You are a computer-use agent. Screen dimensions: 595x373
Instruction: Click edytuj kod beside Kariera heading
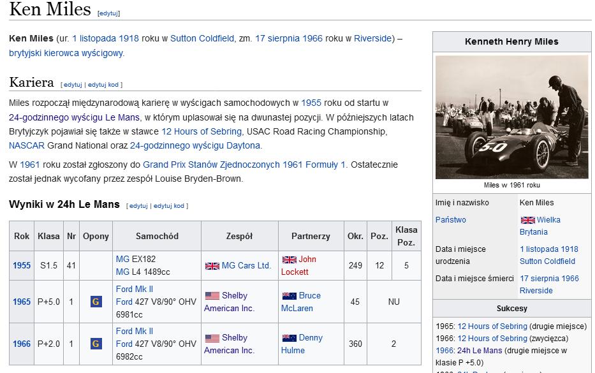tap(103, 85)
